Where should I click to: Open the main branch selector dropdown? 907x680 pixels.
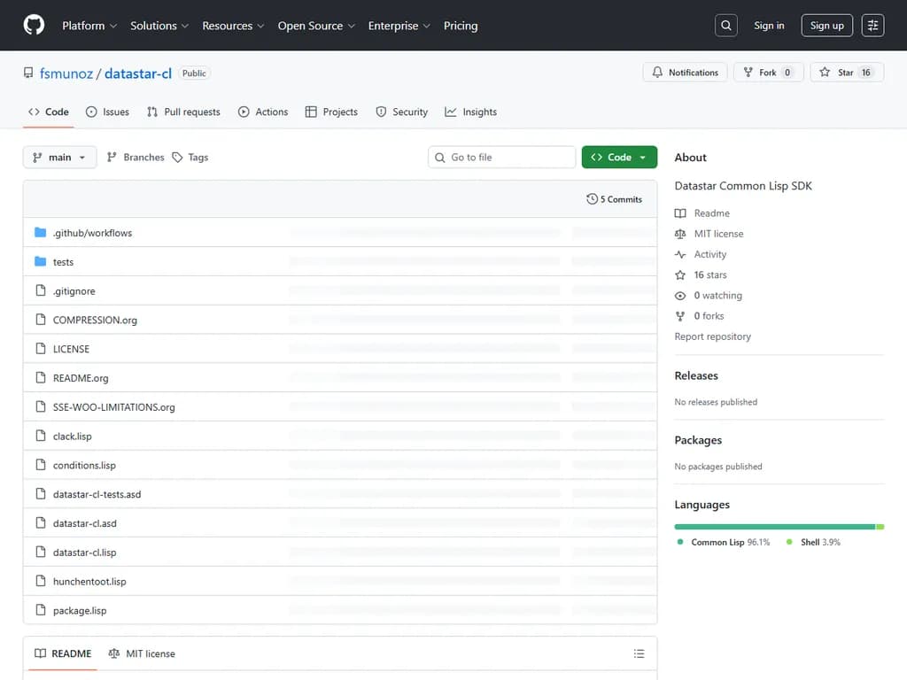[58, 157]
